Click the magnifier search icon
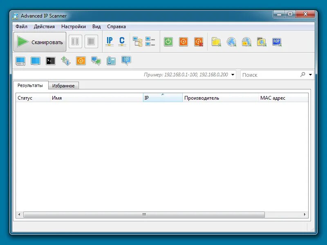The height and width of the screenshot is (245, 327). [x=303, y=74]
